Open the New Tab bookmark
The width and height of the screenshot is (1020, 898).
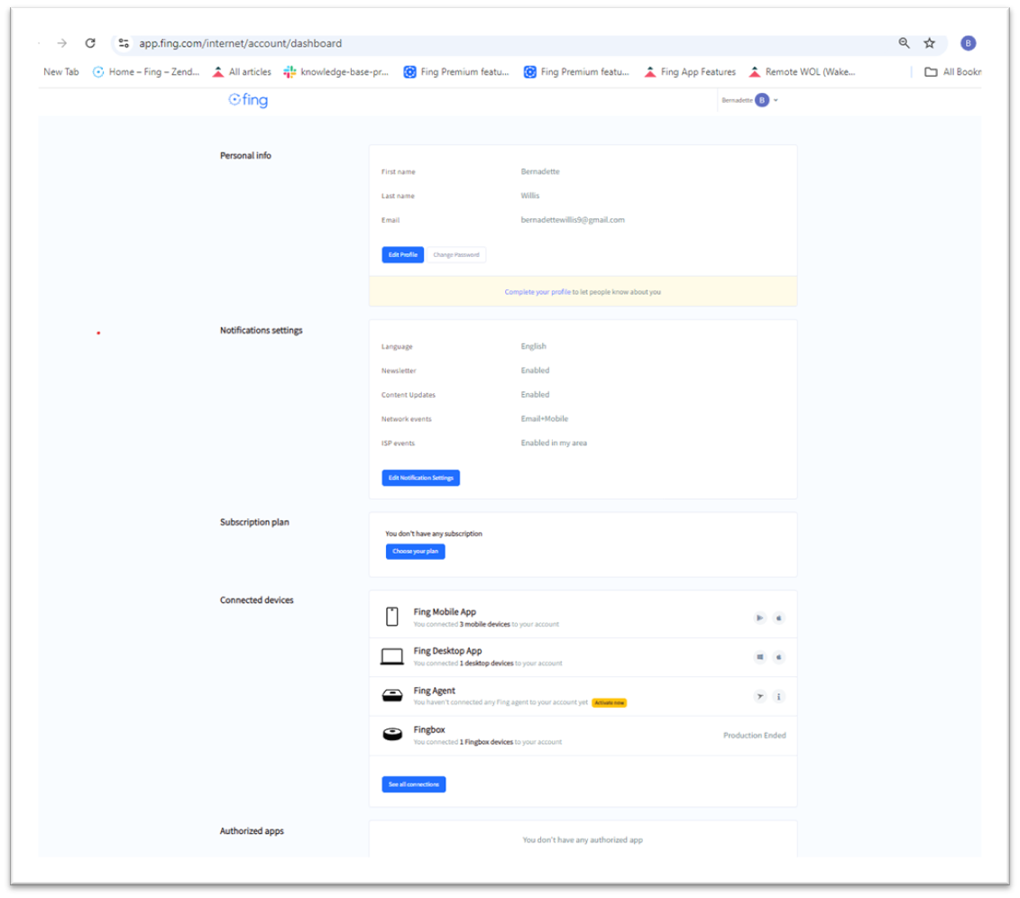coord(61,71)
